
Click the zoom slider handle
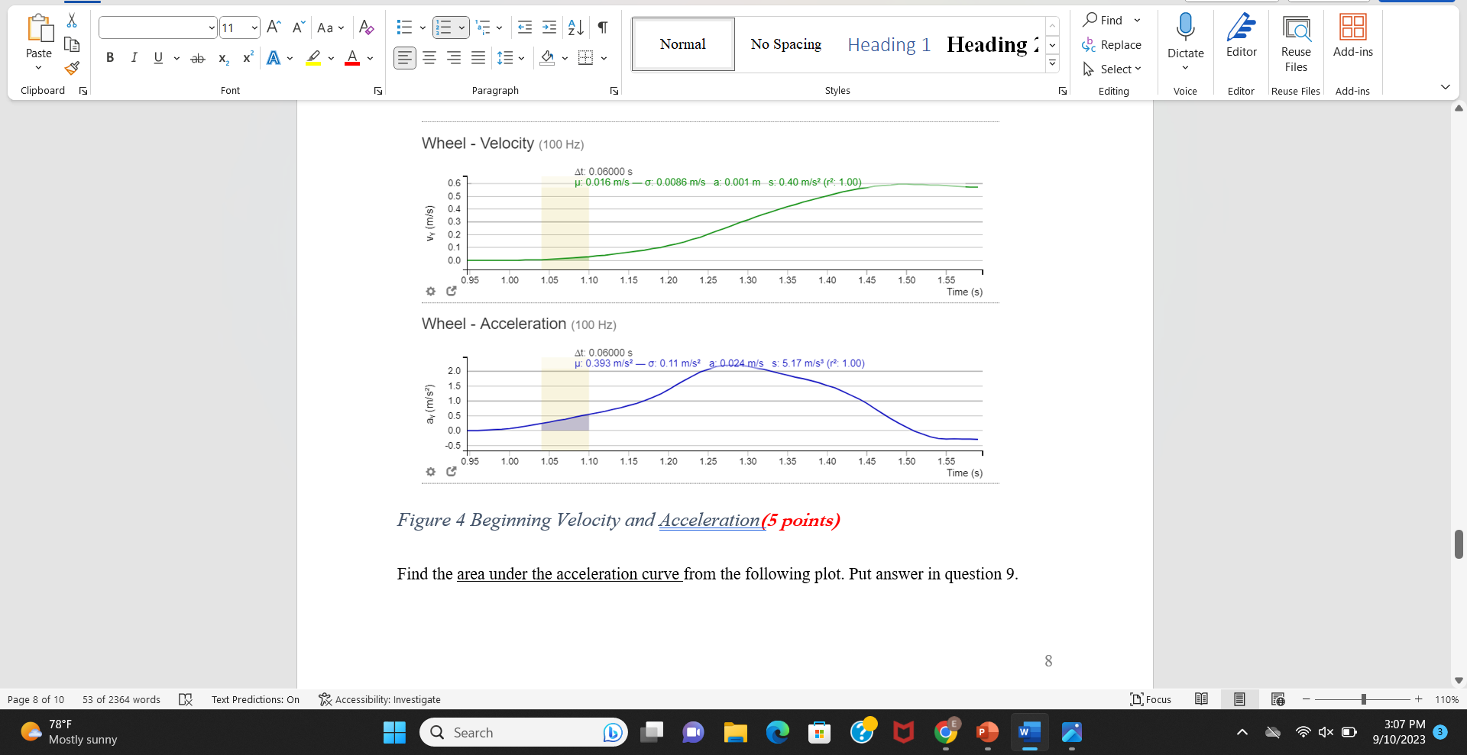(1364, 699)
